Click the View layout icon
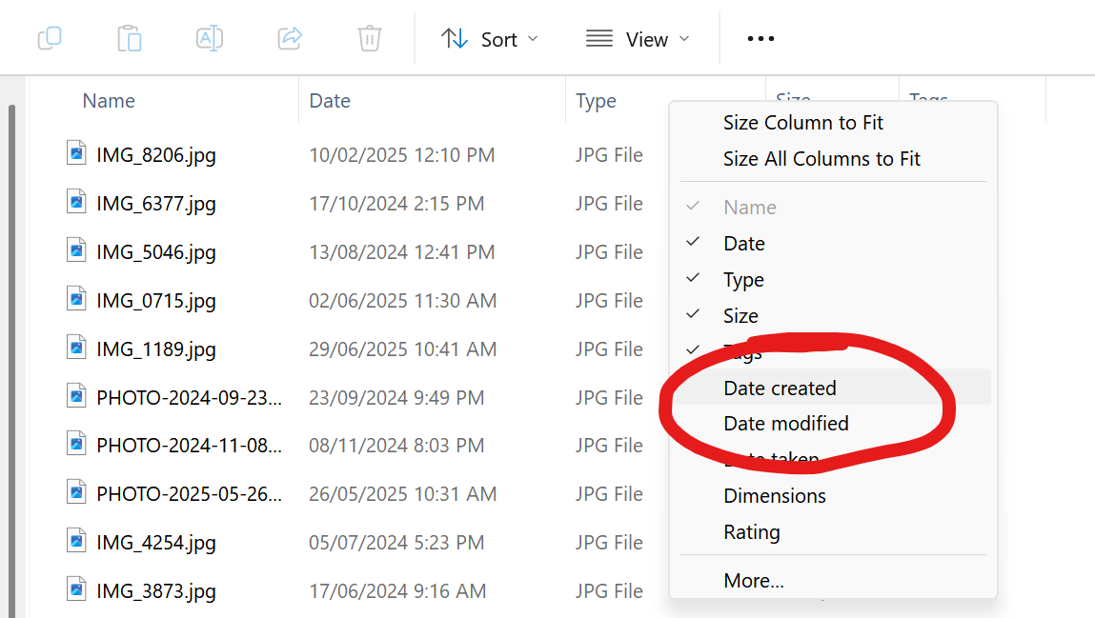The height and width of the screenshot is (618, 1095). pyautogui.click(x=598, y=38)
